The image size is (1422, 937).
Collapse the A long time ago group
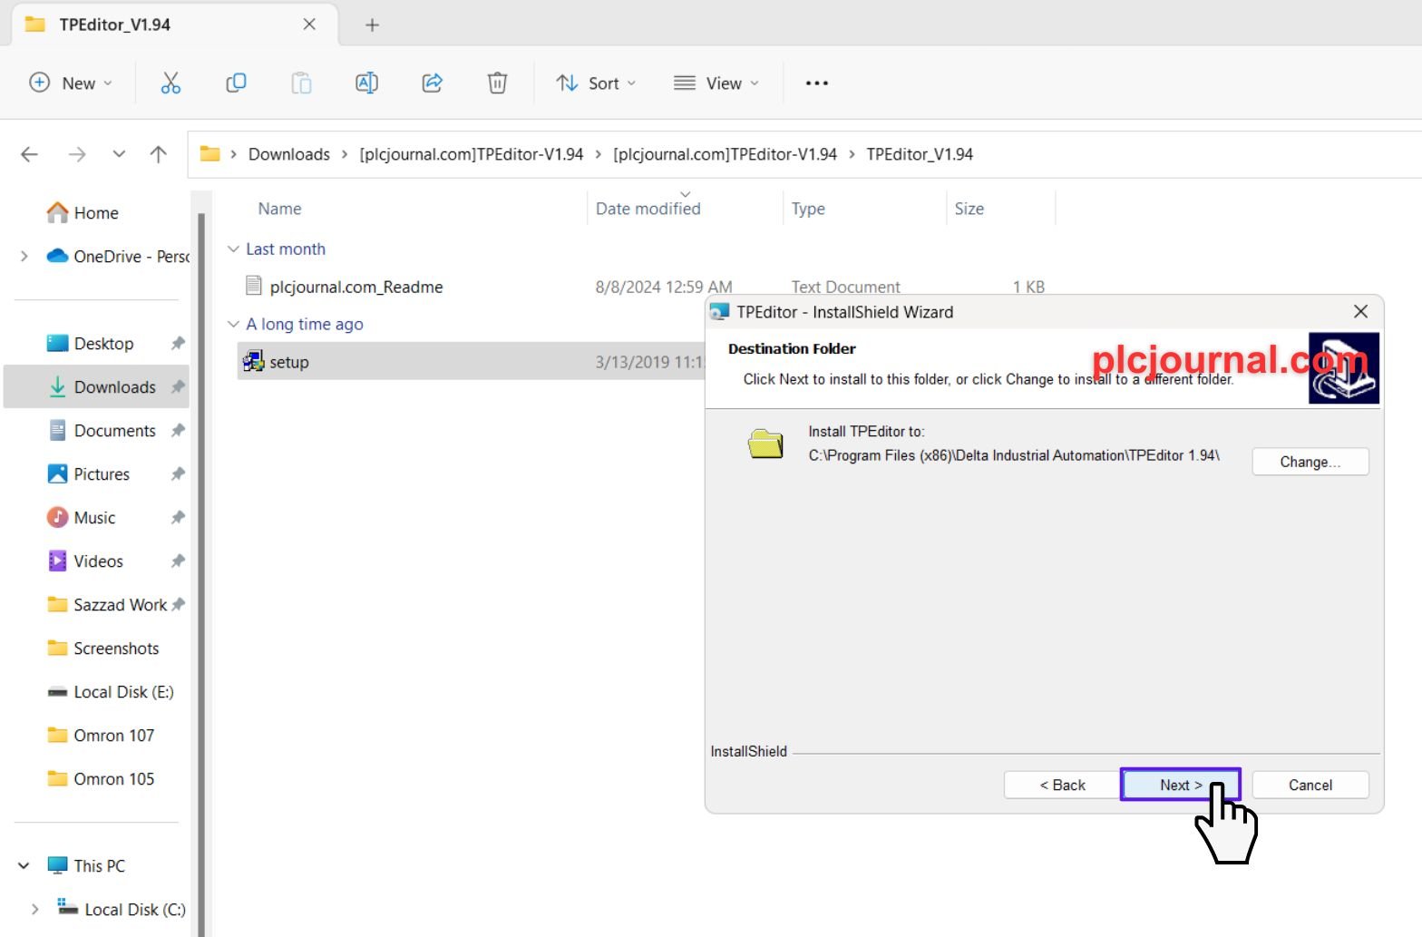(233, 324)
